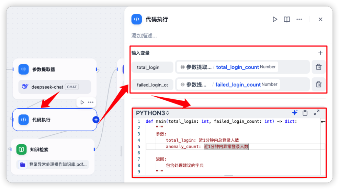Open the PYTHON3 language dropdown
The height and width of the screenshot is (189, 339).
[x=153, y=113]
